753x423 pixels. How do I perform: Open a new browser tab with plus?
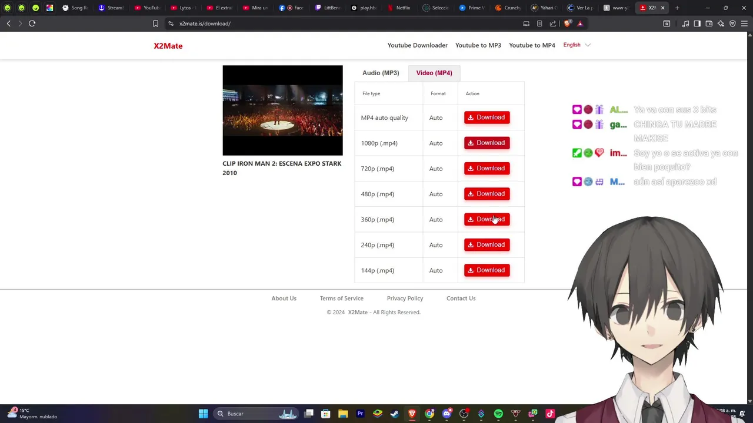[x=677, y=8]
